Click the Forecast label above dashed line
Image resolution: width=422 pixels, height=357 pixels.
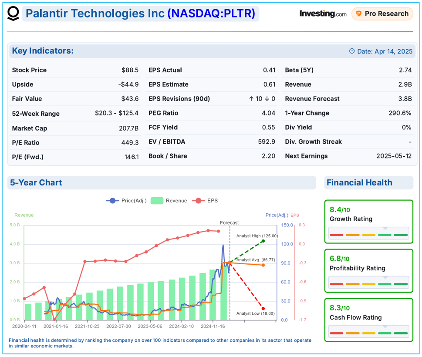click(230, 223)
